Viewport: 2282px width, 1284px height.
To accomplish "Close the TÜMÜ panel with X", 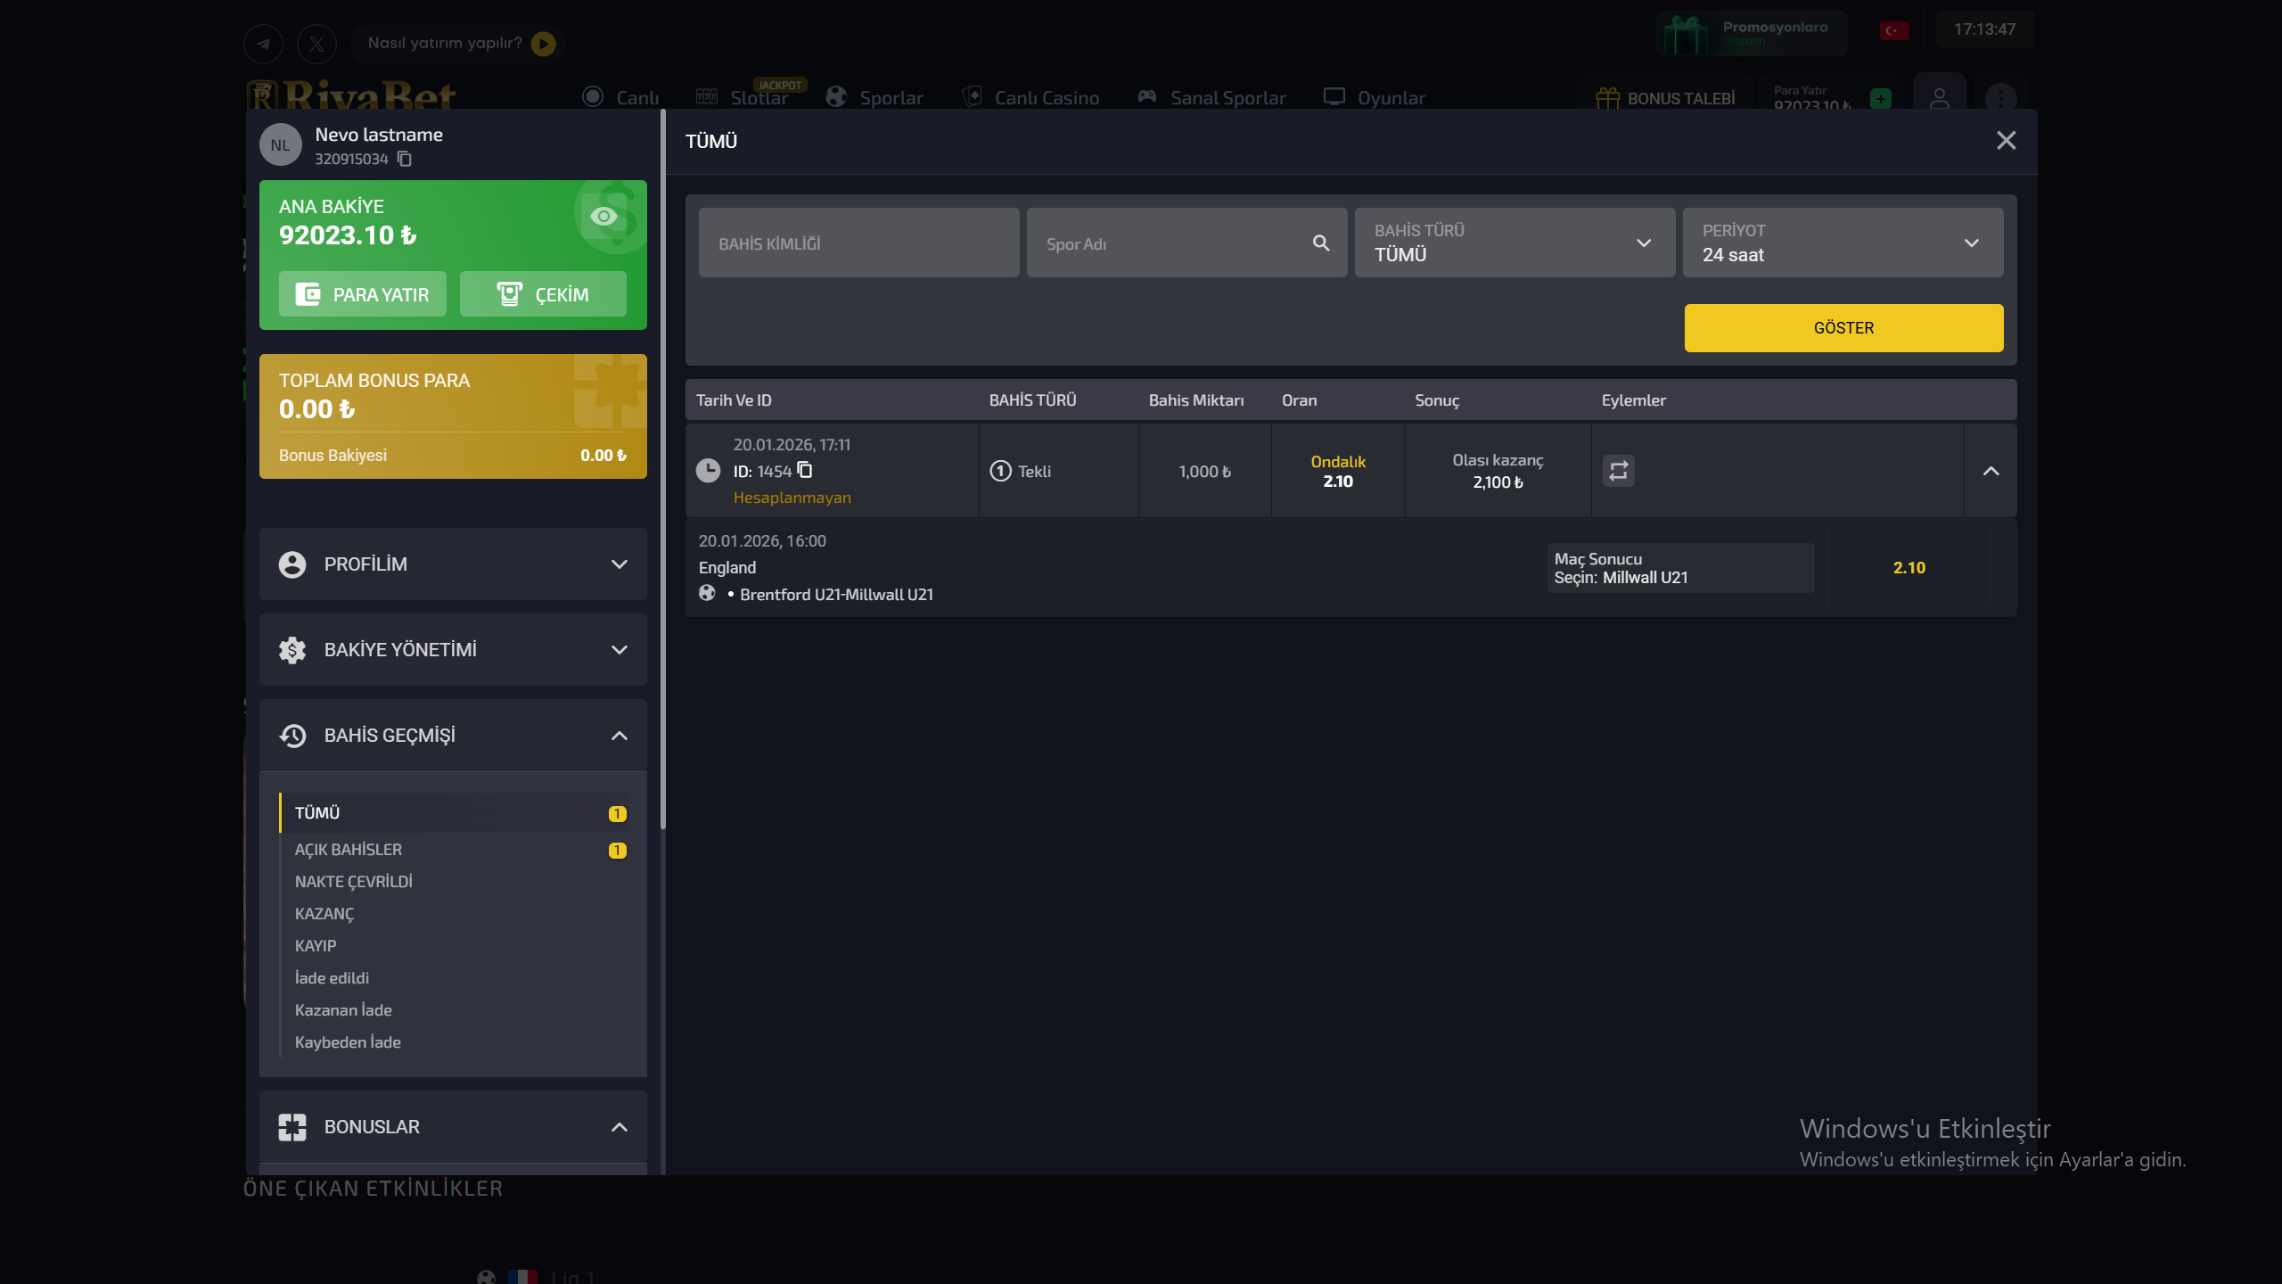I will (x=2006, y=141).
